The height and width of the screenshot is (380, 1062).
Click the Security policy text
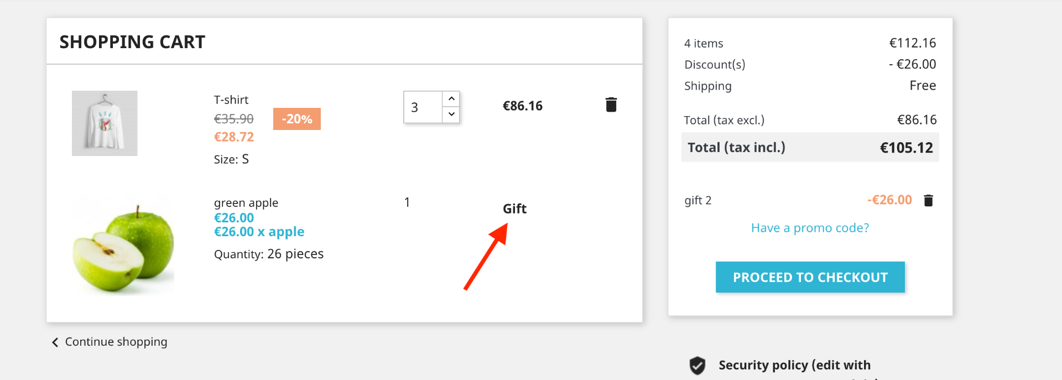click(x=794, y=365)
